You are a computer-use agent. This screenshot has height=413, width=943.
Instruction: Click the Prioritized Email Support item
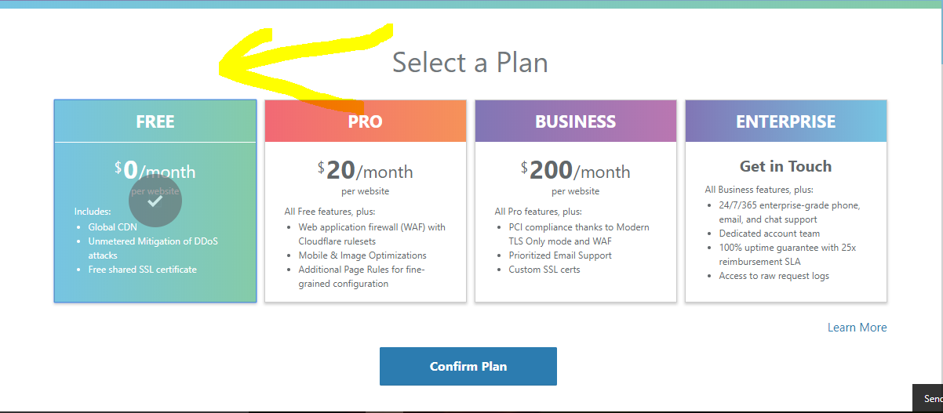pos(560,255)
